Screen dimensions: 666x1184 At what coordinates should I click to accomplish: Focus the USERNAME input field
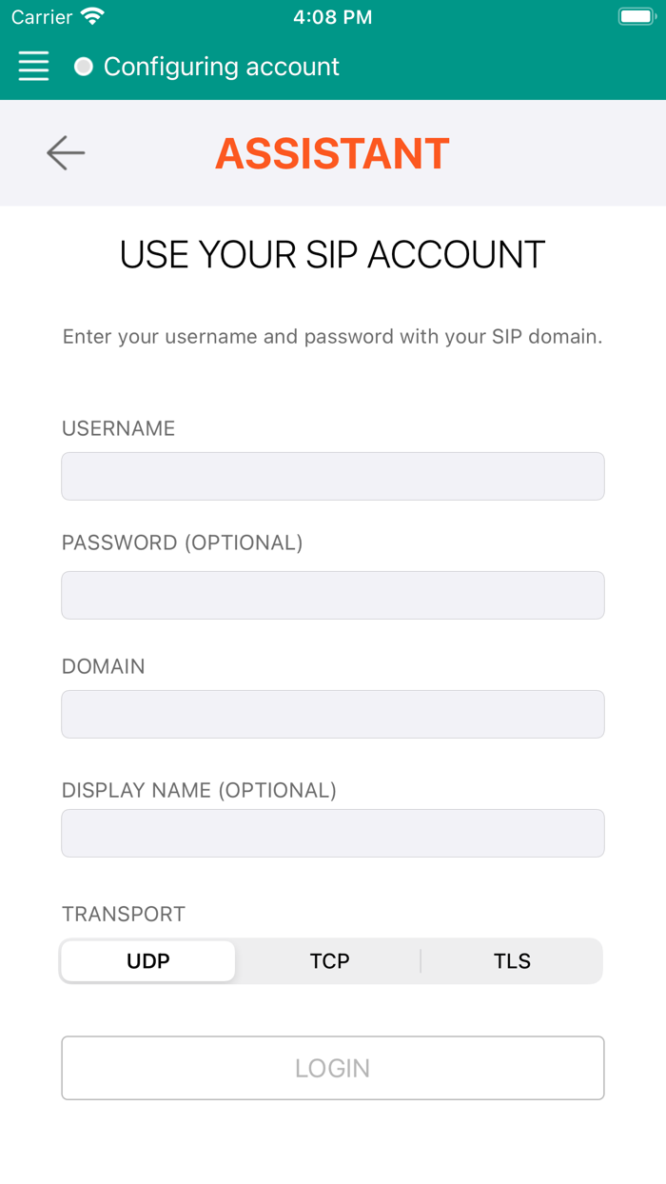(333, 476)
